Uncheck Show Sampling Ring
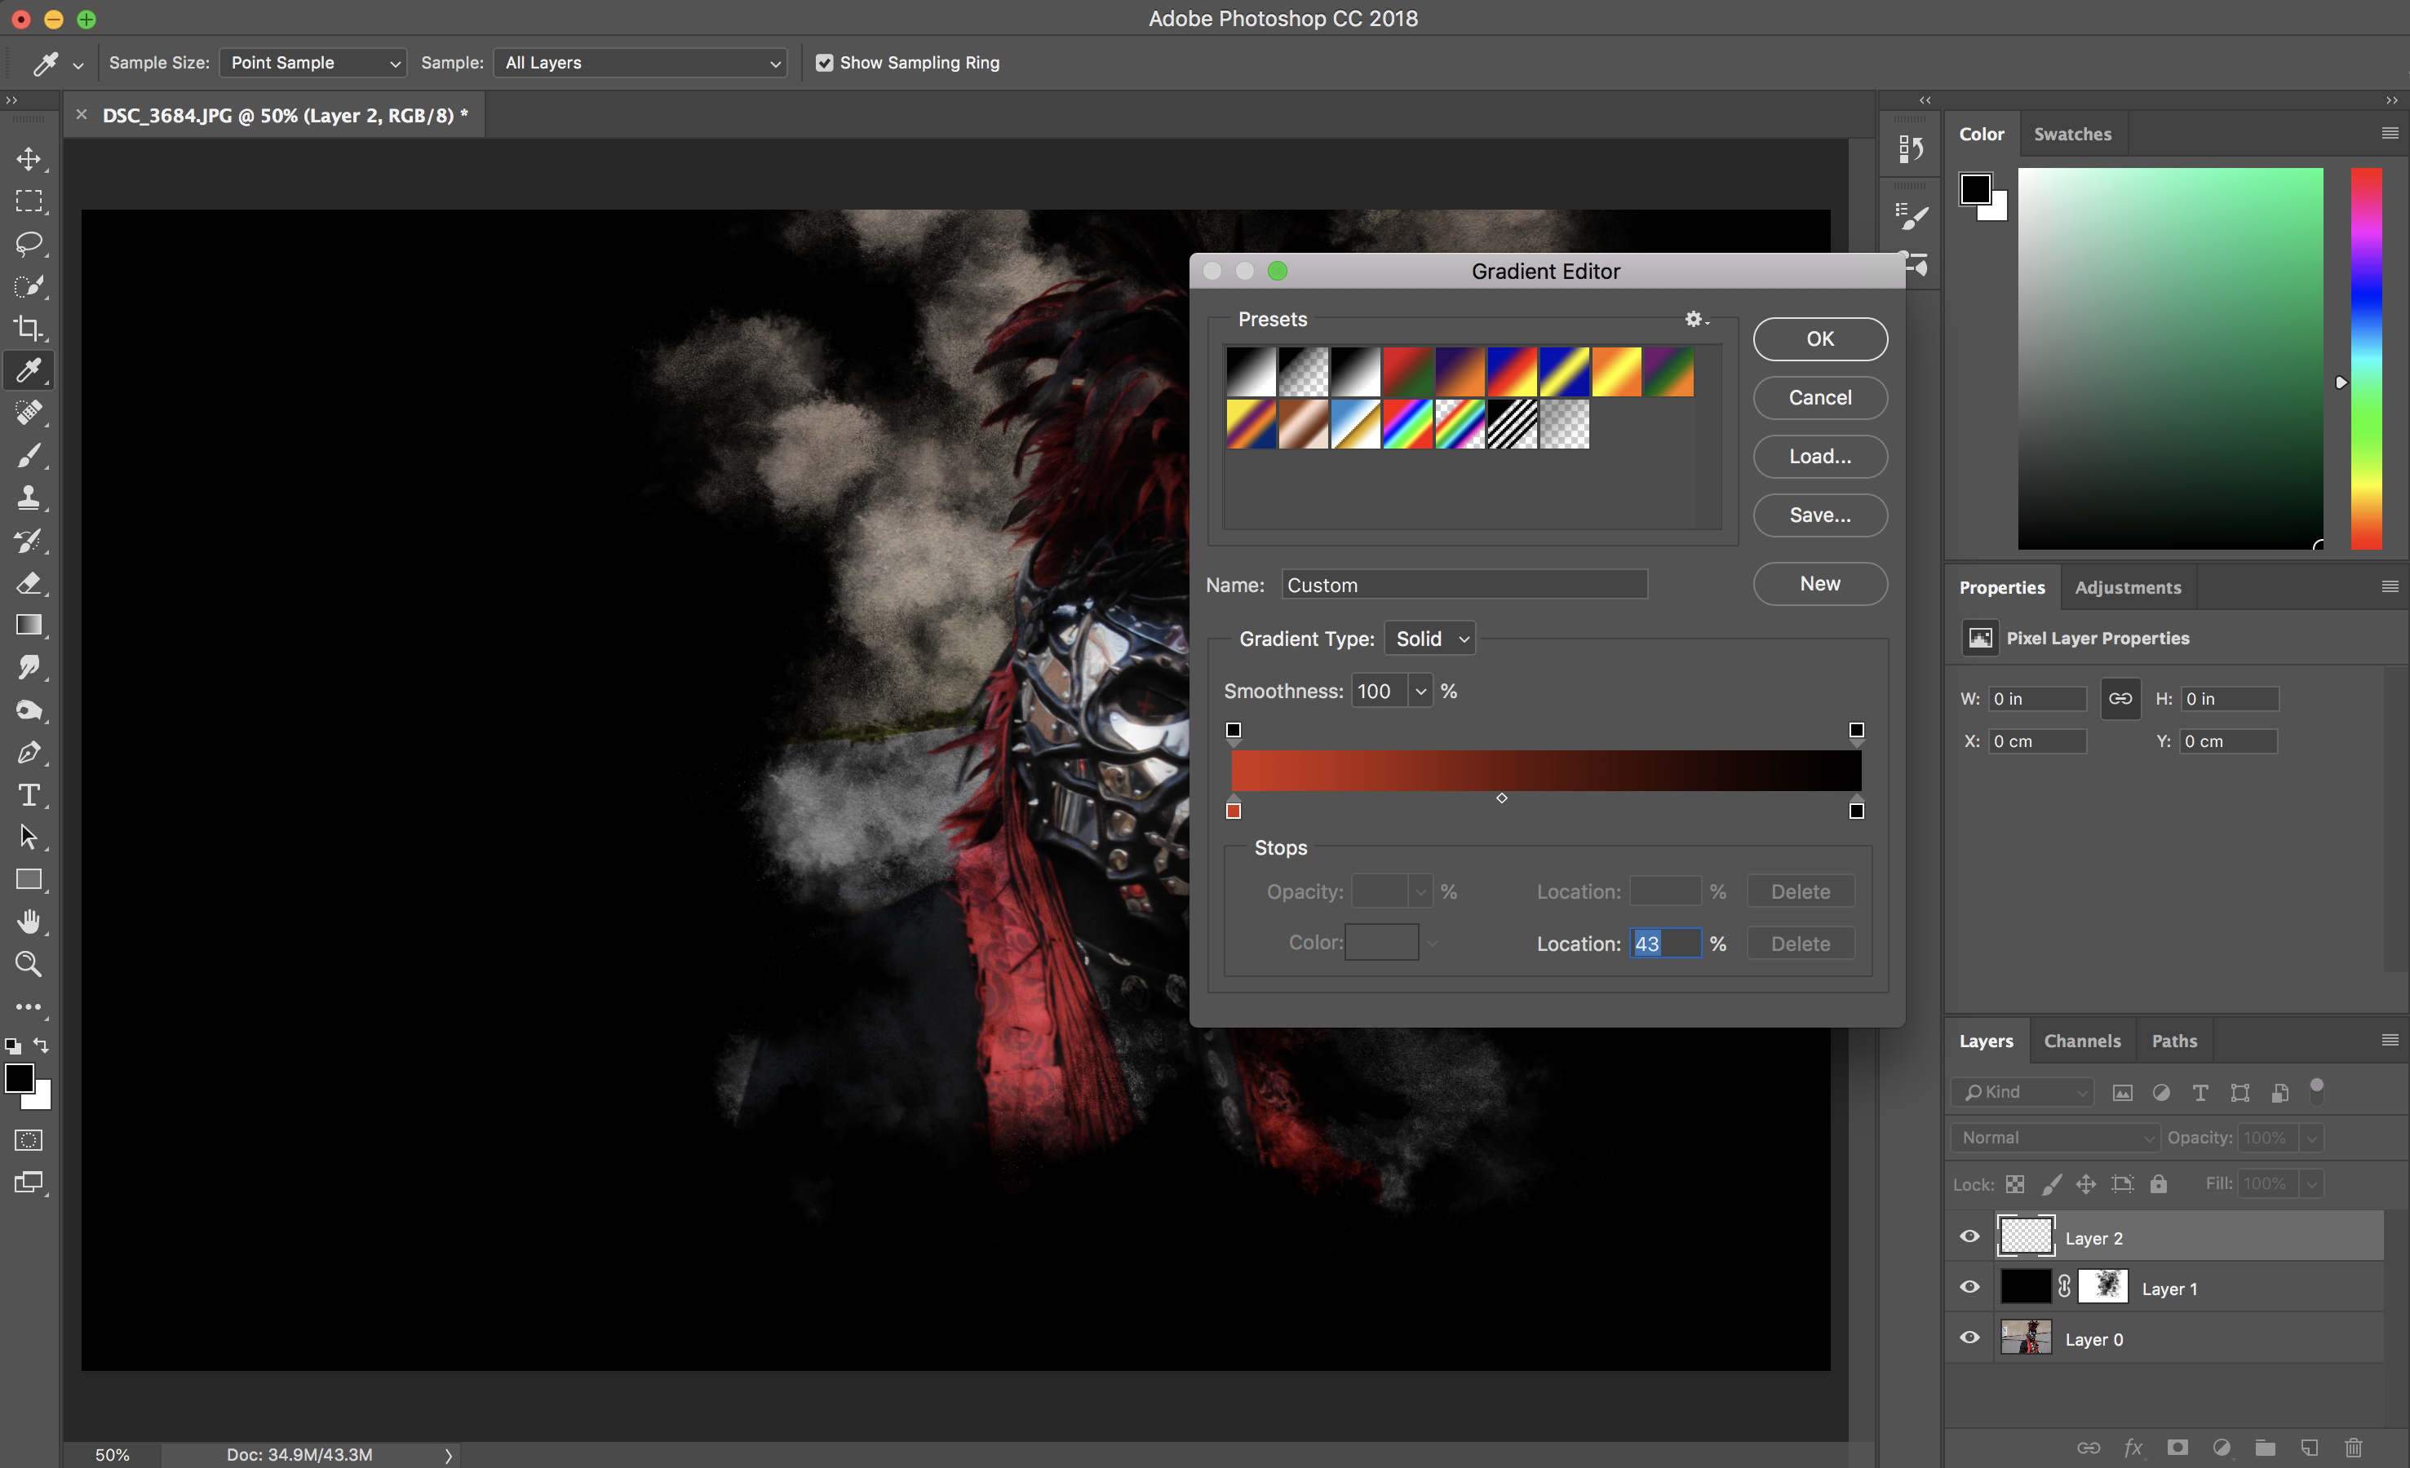The width and height of the screenshot is (2410, 1468). pos(825,63)
